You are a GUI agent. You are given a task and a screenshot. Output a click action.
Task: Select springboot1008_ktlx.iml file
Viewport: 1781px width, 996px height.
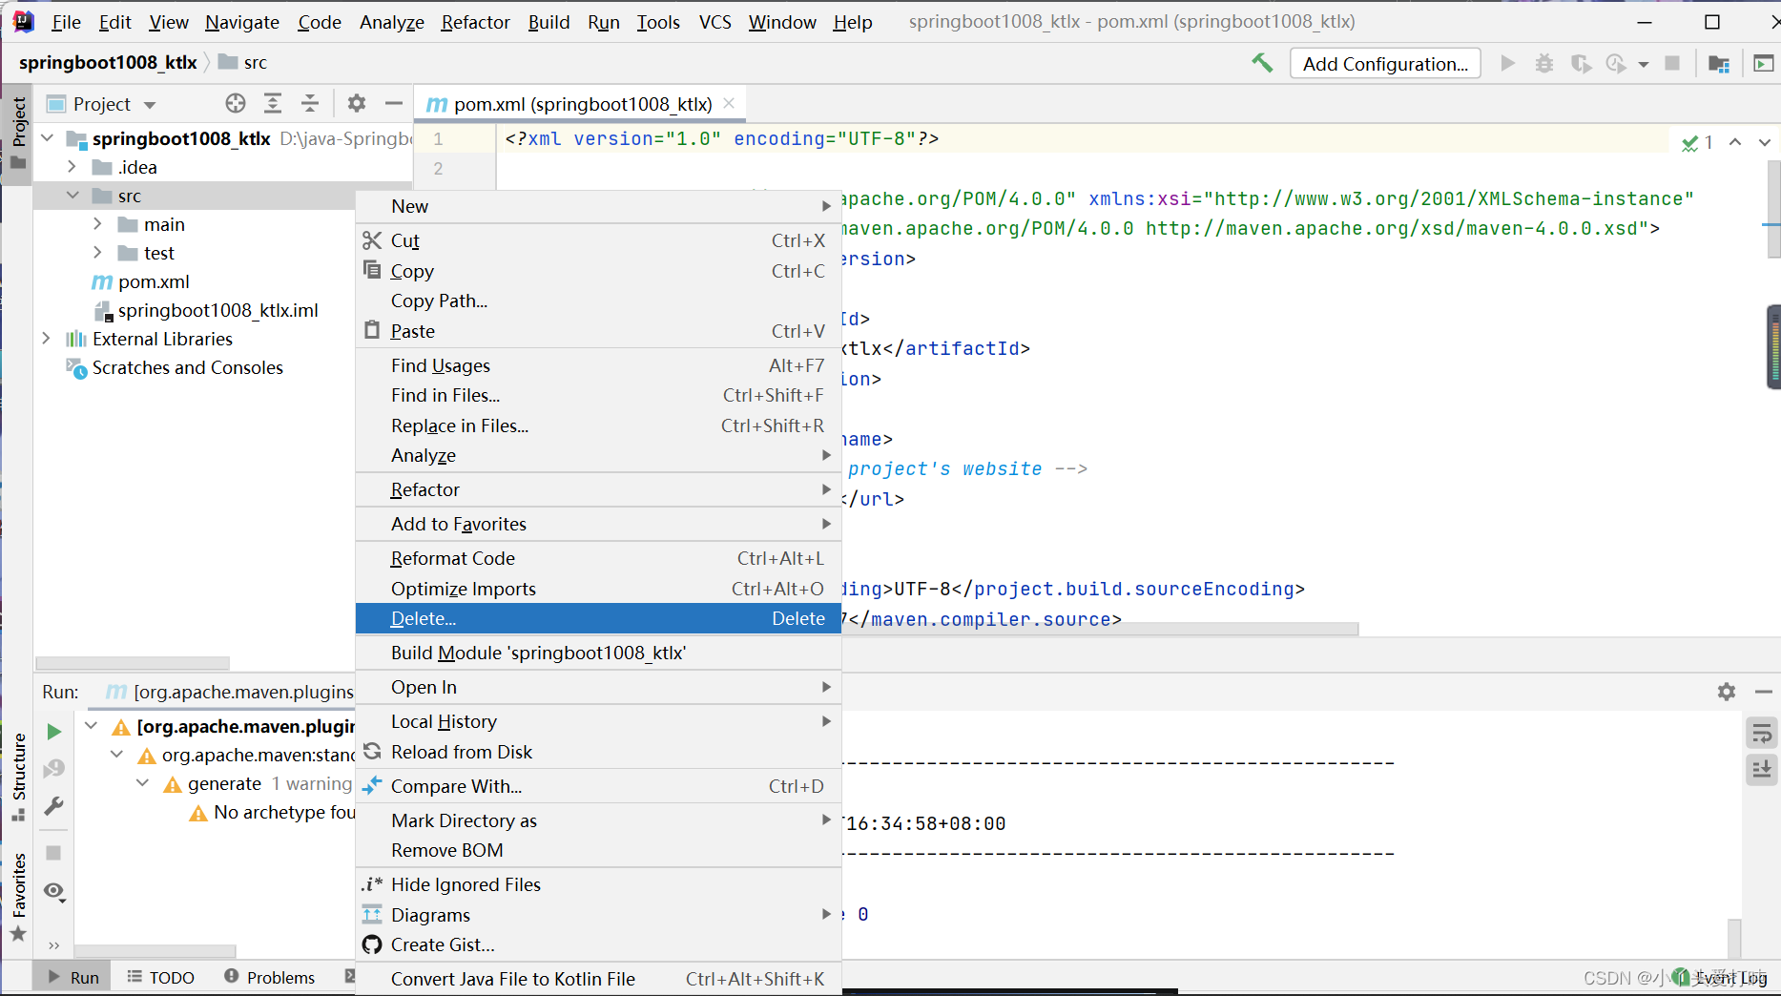click(217, 310)
